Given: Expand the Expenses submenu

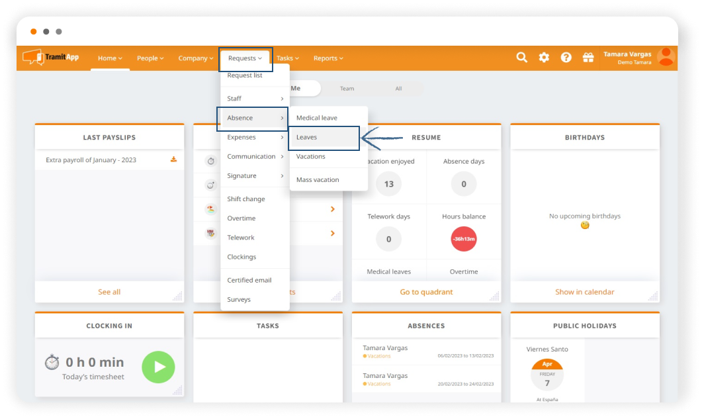Looking at the screenshot, I should [255, 137].
